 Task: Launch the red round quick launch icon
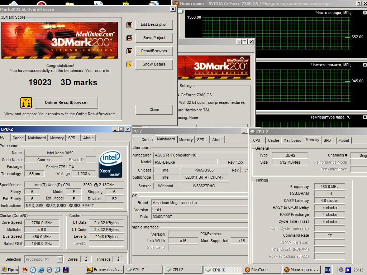[25, 270]
